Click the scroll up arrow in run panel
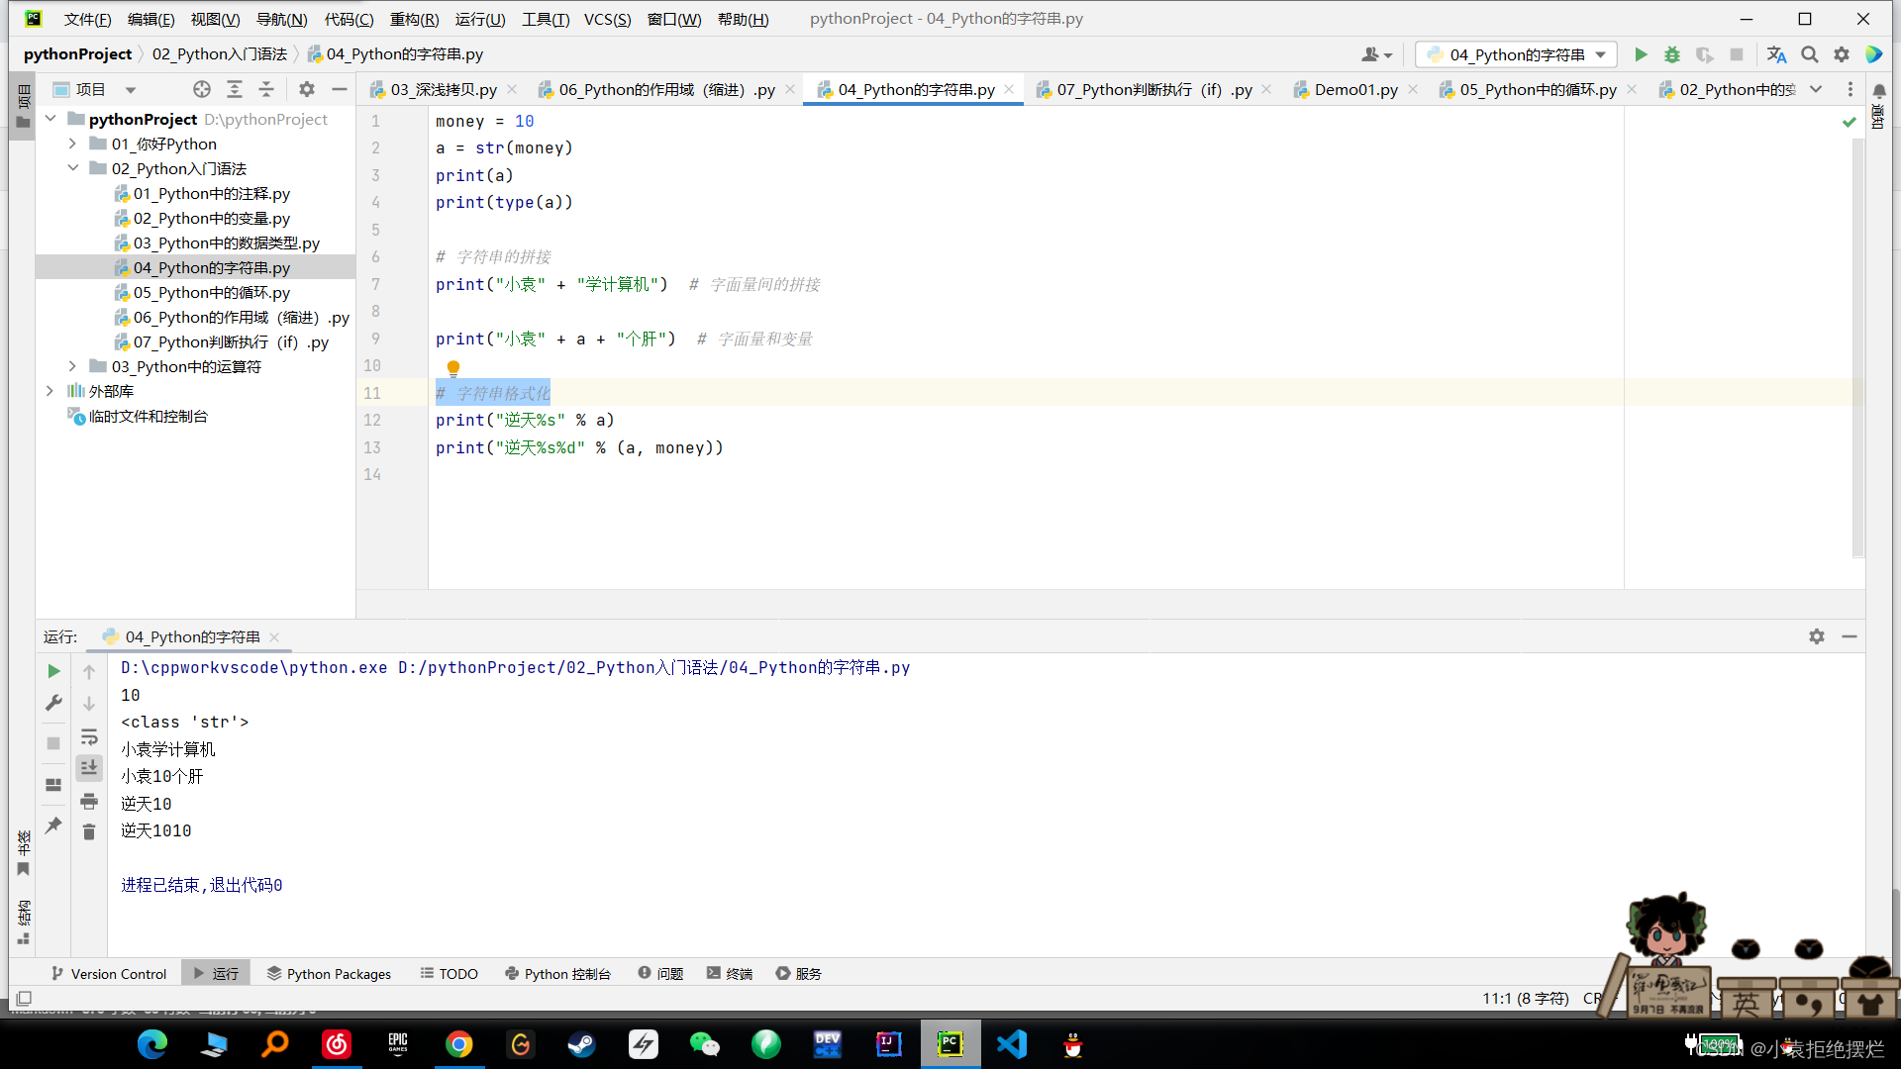 click(90, 668)
